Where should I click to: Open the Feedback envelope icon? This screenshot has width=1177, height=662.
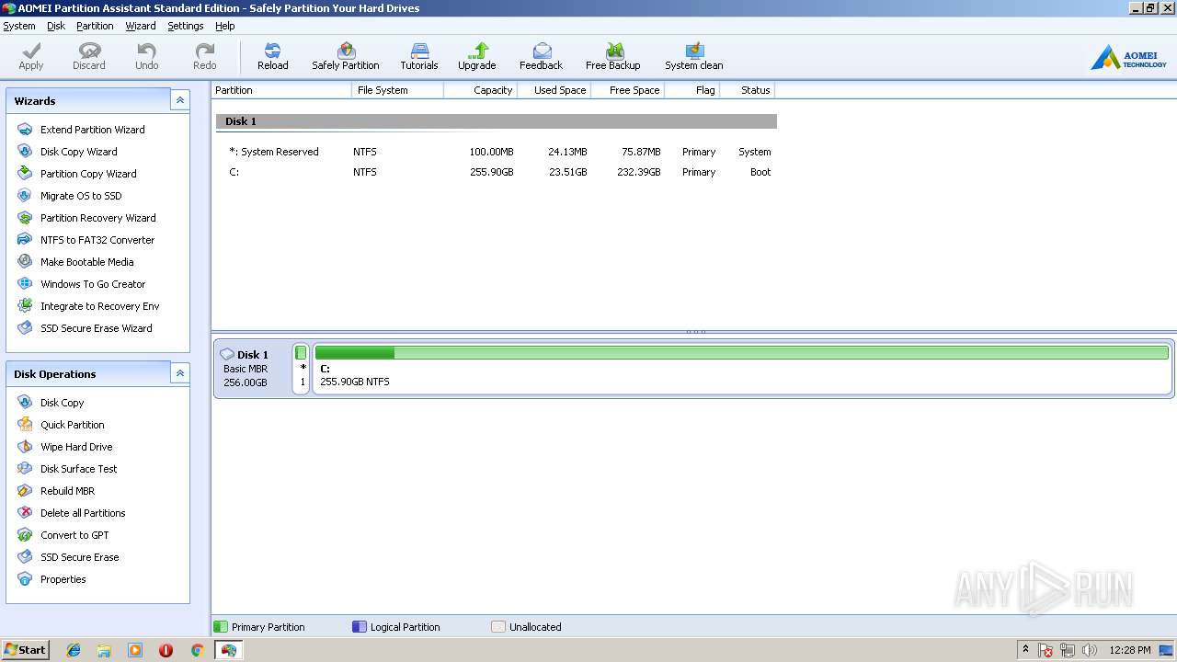[542, 51]
